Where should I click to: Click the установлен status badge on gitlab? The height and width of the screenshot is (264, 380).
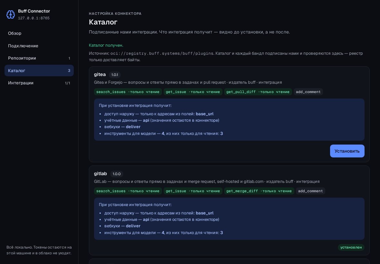(x=351, y=247)
